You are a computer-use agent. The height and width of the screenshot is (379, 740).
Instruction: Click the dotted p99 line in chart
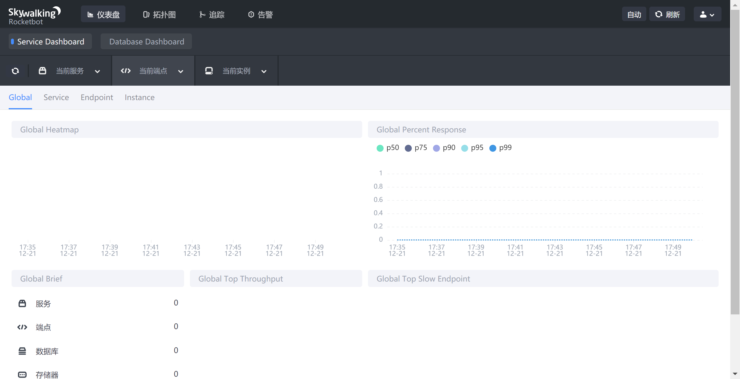545,240
